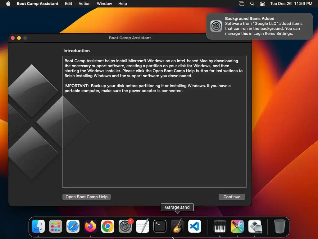This screenshot has width=318, height=239.
Task: Launch GarageBand guitar icon in dock
Action: pyautogui.click(x=177, y=226)
